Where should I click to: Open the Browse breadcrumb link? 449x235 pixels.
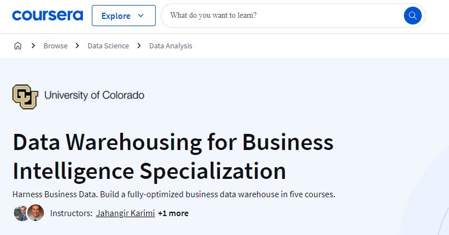tap(56, 46)
